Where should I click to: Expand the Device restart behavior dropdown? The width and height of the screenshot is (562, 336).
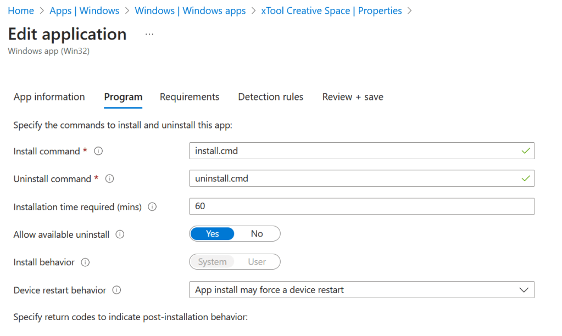tap(361, 290)
